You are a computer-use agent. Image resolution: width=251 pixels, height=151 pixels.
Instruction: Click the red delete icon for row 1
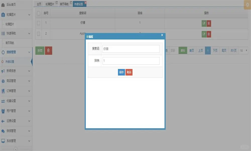(209, 23)
